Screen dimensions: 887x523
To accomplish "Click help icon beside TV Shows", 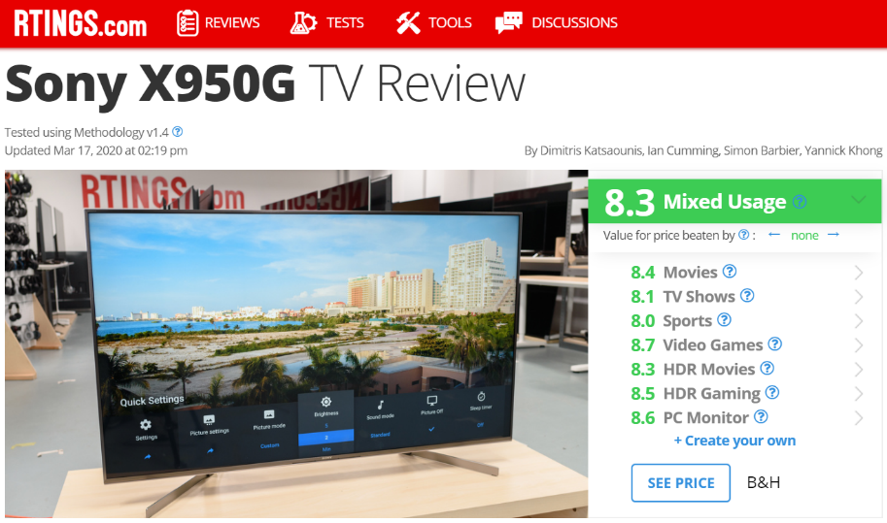I will (x=747, y=295).
